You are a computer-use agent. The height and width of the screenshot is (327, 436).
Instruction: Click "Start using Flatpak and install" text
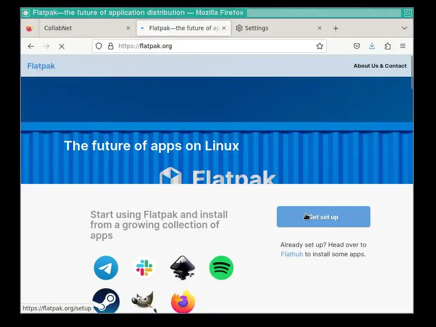[x=159, y=215]
